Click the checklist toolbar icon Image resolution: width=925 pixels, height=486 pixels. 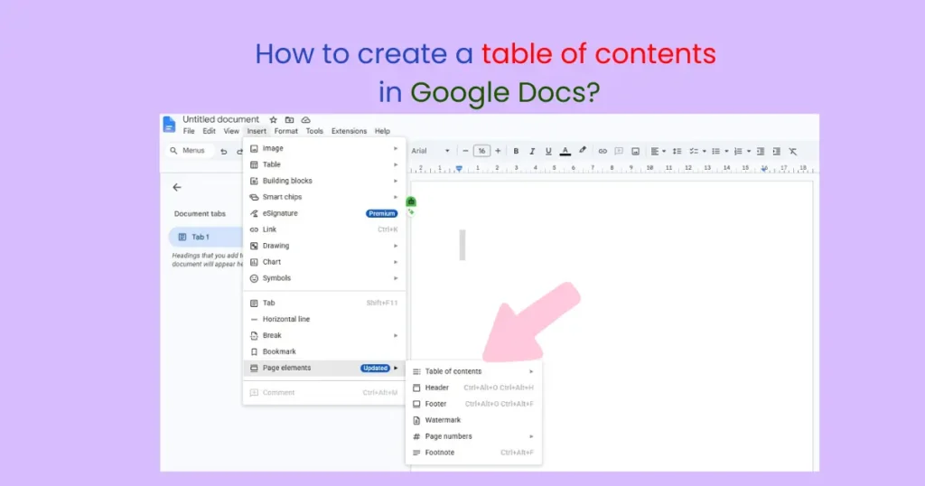tap(694, 152)
